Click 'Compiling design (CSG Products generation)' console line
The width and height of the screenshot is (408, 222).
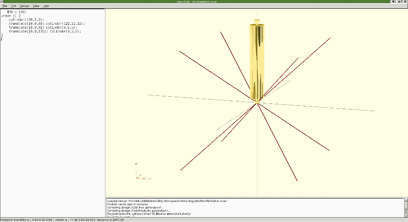138,211
